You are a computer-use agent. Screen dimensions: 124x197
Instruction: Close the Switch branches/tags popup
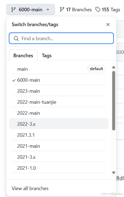[x=108, y=24]
